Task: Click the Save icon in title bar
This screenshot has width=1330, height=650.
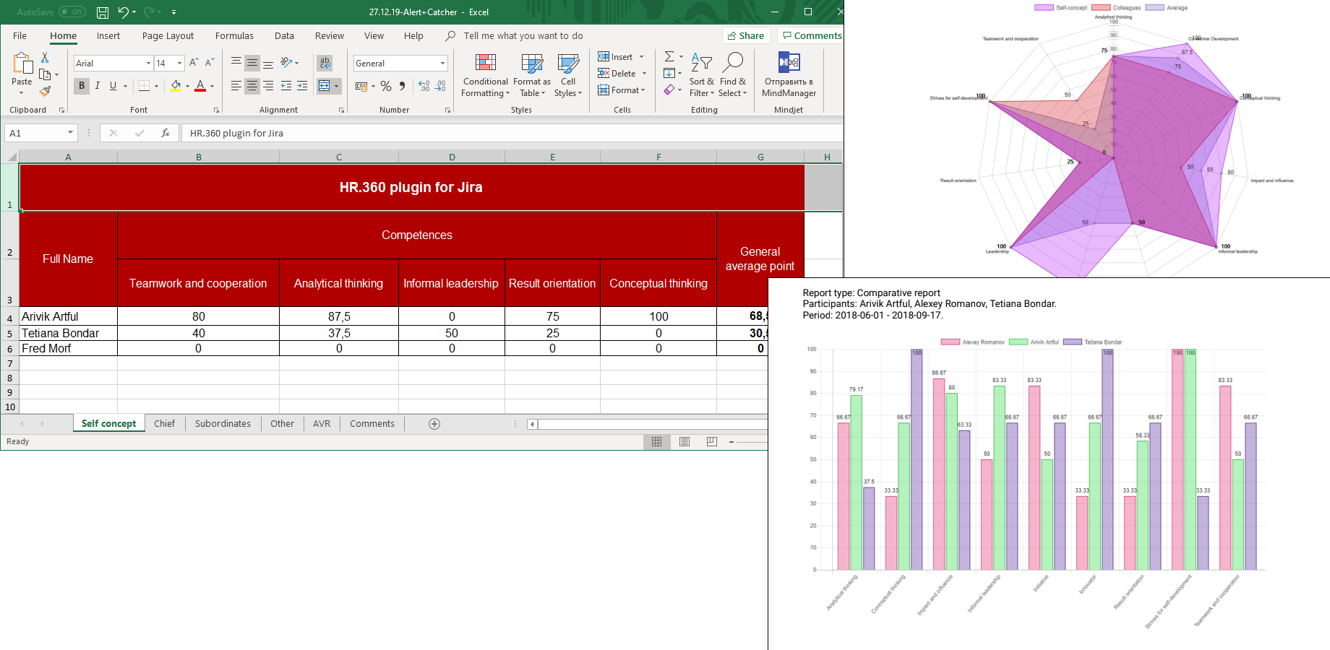Action: 103,12
